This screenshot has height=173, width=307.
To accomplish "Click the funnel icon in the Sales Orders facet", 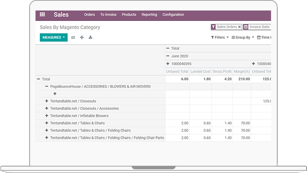I will click(213, 27).
